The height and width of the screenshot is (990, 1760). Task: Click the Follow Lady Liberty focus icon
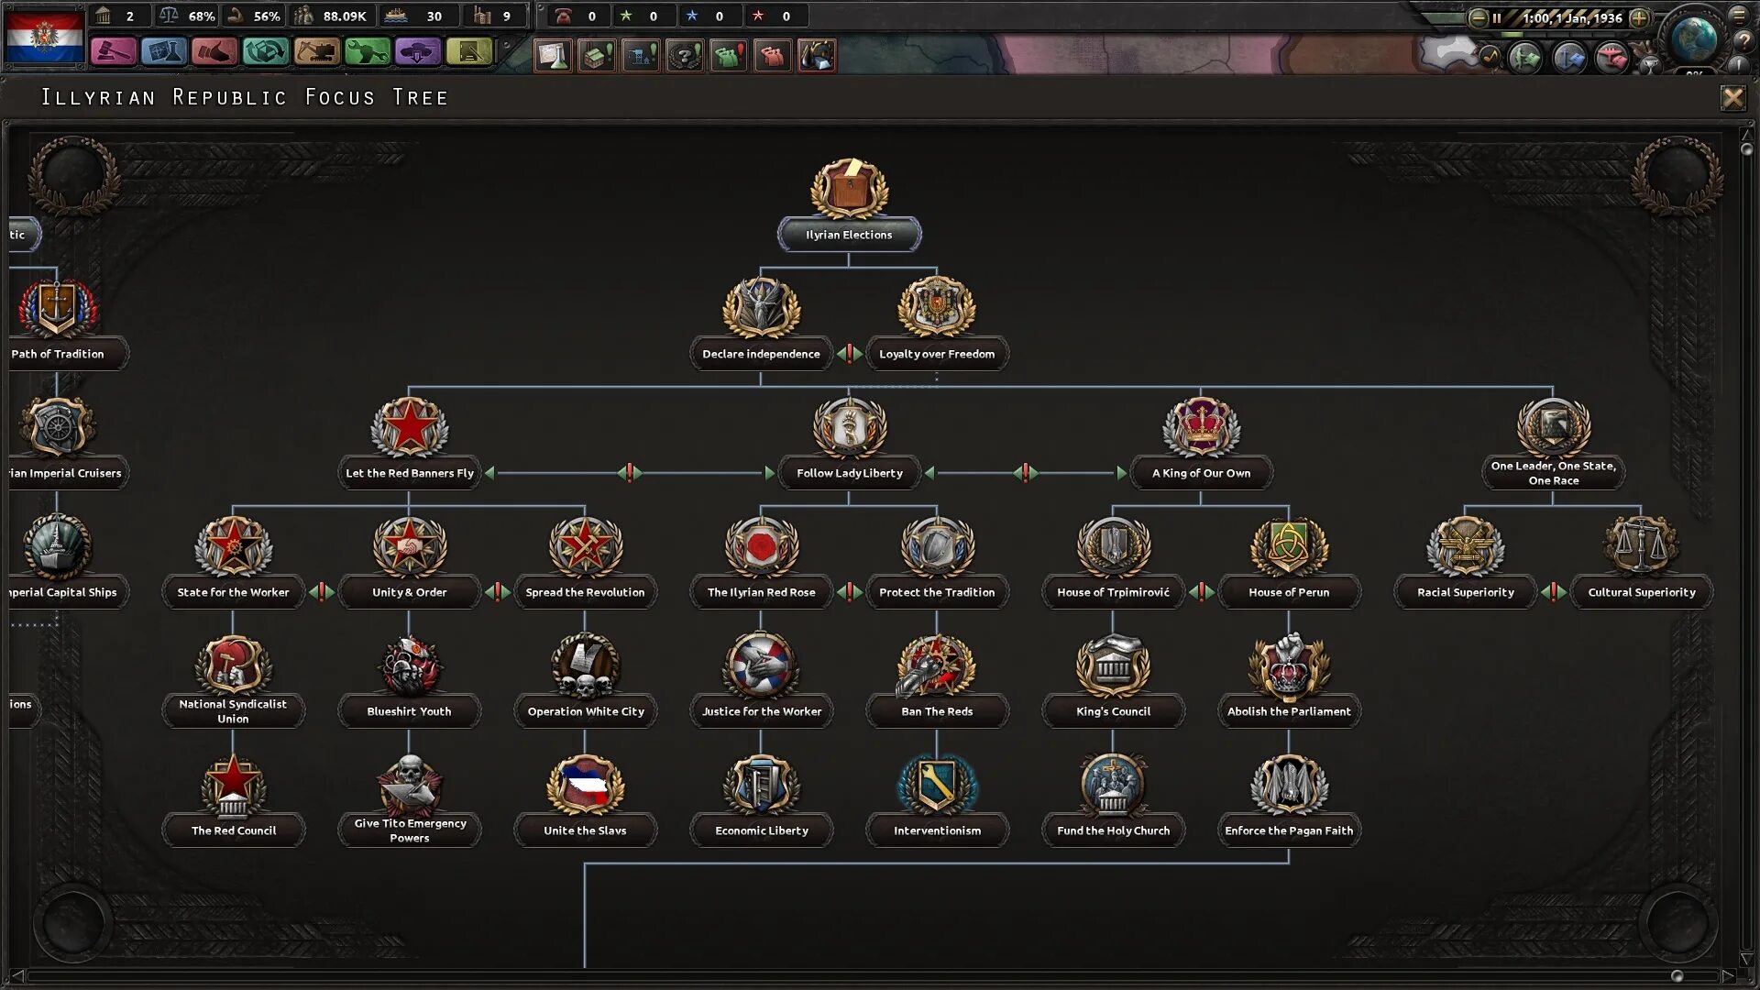click(x=849, y=425)
